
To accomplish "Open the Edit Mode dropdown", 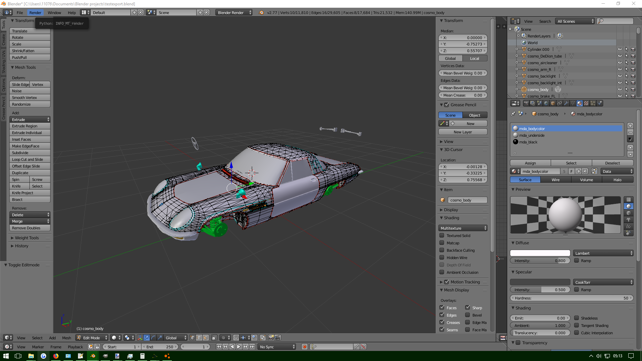I will [92, 338].
